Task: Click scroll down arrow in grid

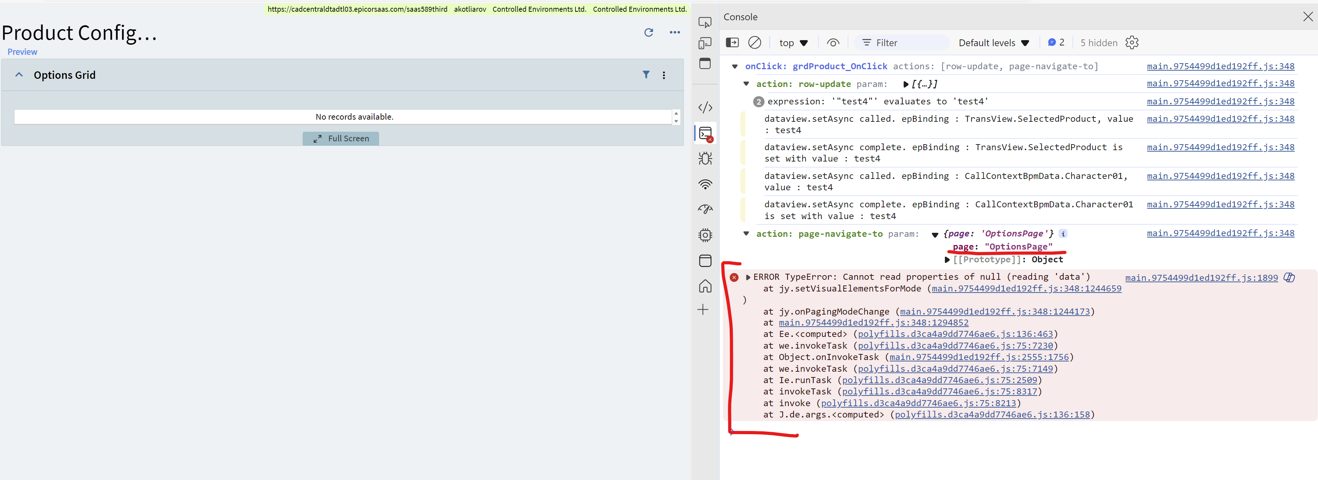Action: pyautogui.click(x=676, y=121)
